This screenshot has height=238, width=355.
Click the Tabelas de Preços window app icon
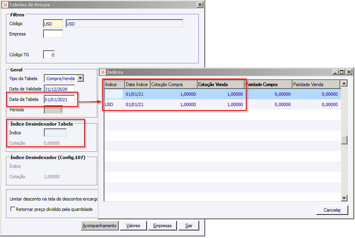5,5
